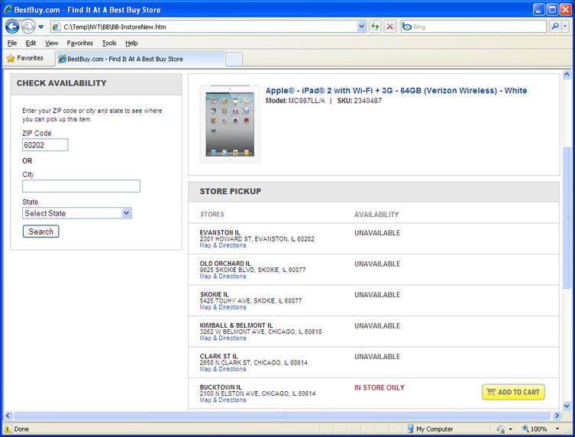The width and height of the screenshot is (575, 437).
Task: Open the Help menu
Action: (x=131, y=43)
